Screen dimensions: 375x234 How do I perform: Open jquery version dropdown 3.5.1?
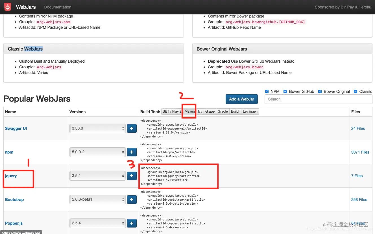[97, 176]
